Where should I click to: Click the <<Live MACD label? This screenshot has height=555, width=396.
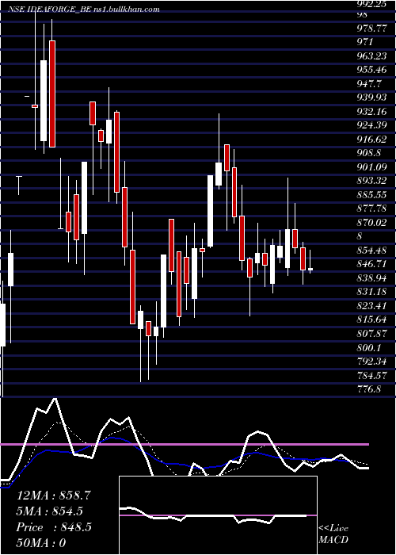pos(333,534)
